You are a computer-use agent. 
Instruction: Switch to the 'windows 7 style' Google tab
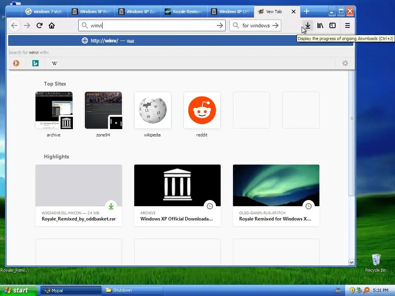tap(45, 12)
